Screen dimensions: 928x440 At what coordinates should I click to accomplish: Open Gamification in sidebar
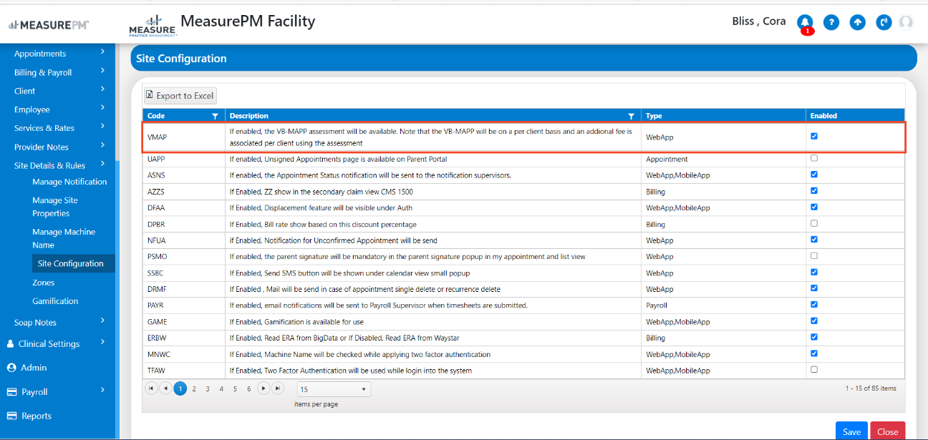point(55,301)
